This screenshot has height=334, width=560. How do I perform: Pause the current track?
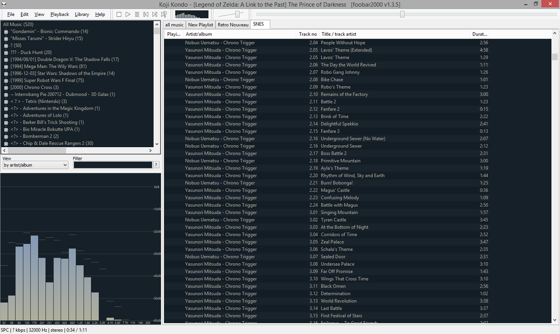tap(137, 14)
